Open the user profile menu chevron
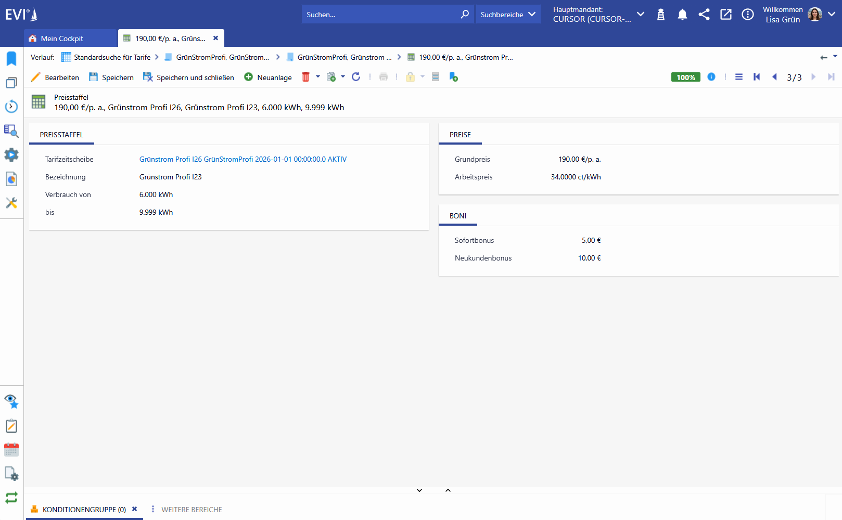842x520 pixels. pos(832,15)
